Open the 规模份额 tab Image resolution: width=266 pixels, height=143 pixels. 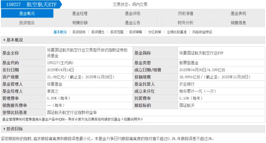[x=80, y=23]
